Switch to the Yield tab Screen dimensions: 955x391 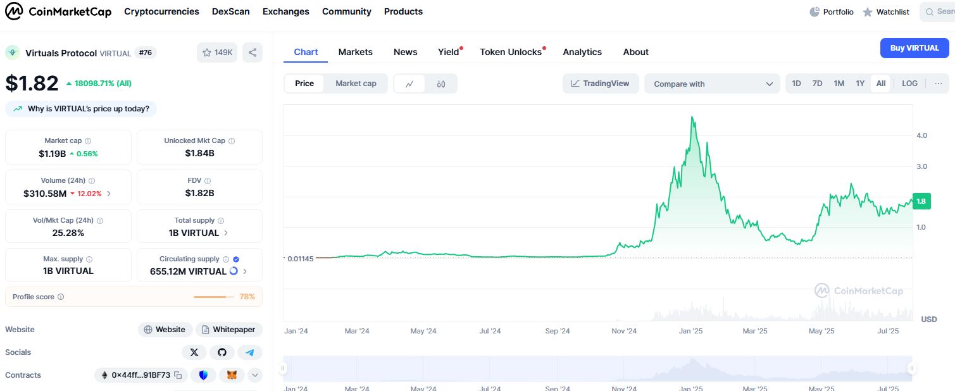[449, 52]
